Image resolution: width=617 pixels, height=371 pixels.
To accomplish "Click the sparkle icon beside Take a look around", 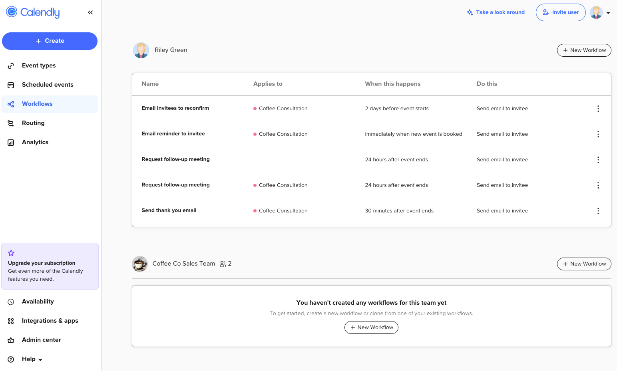I will click(x=470, y=12).
